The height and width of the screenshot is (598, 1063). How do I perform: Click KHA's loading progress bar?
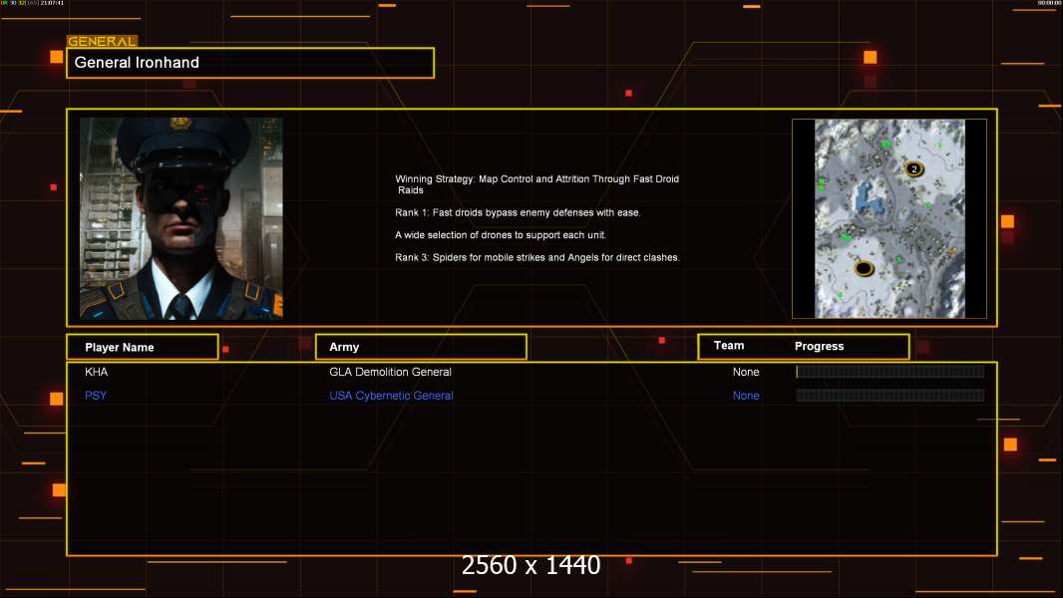(890, 371)
